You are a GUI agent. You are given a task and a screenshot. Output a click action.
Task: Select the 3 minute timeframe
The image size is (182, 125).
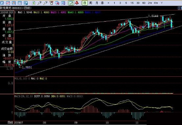(120, 3)
